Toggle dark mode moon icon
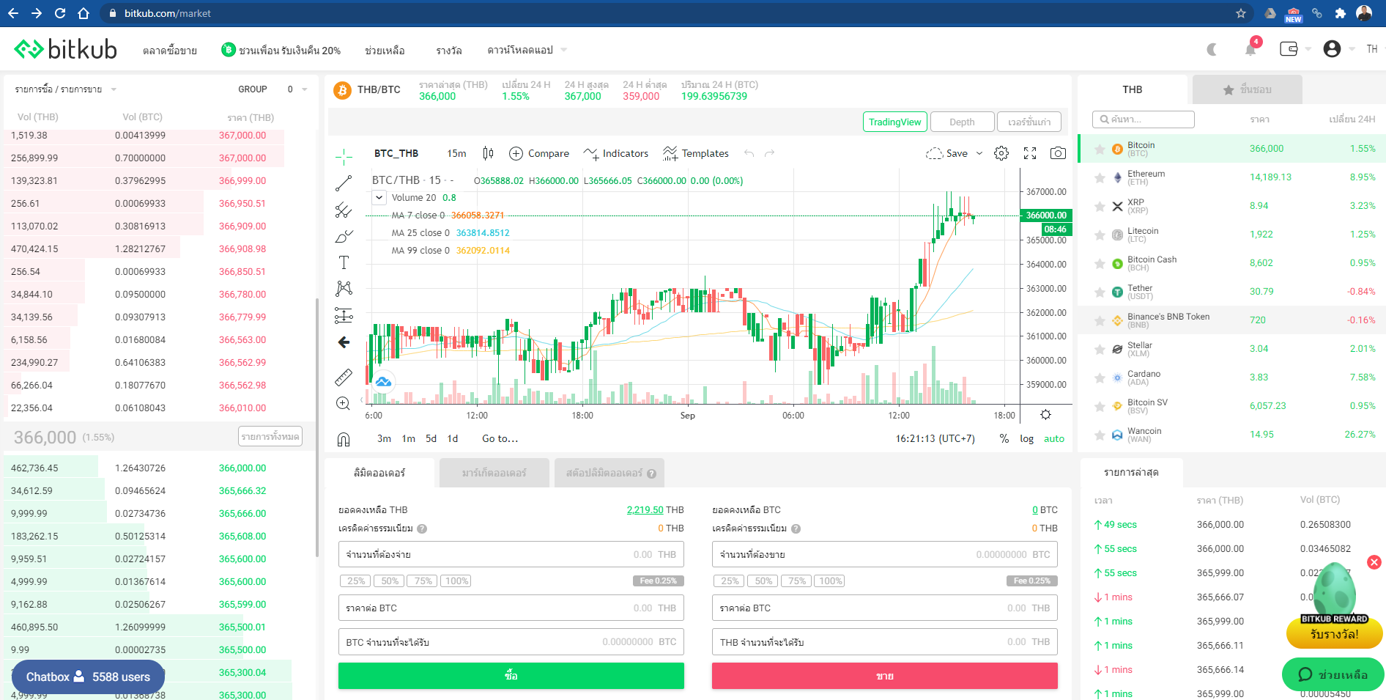This screenshot has height=700, width=1386. [x=1212, y=49]
